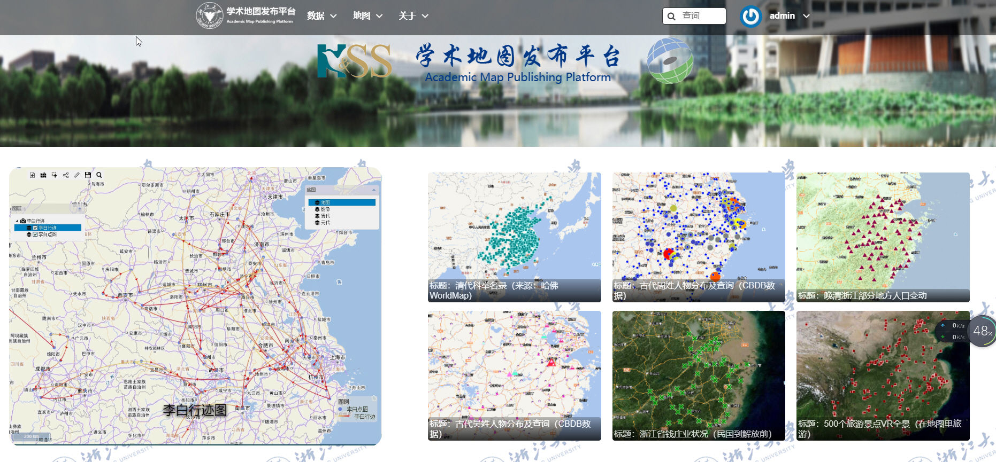Image resolution: width=996 pixels, height=462 pixels.
Task: Click Academic Map Publishing Platform banner subtitle
Action: click(x=518, y=77)
